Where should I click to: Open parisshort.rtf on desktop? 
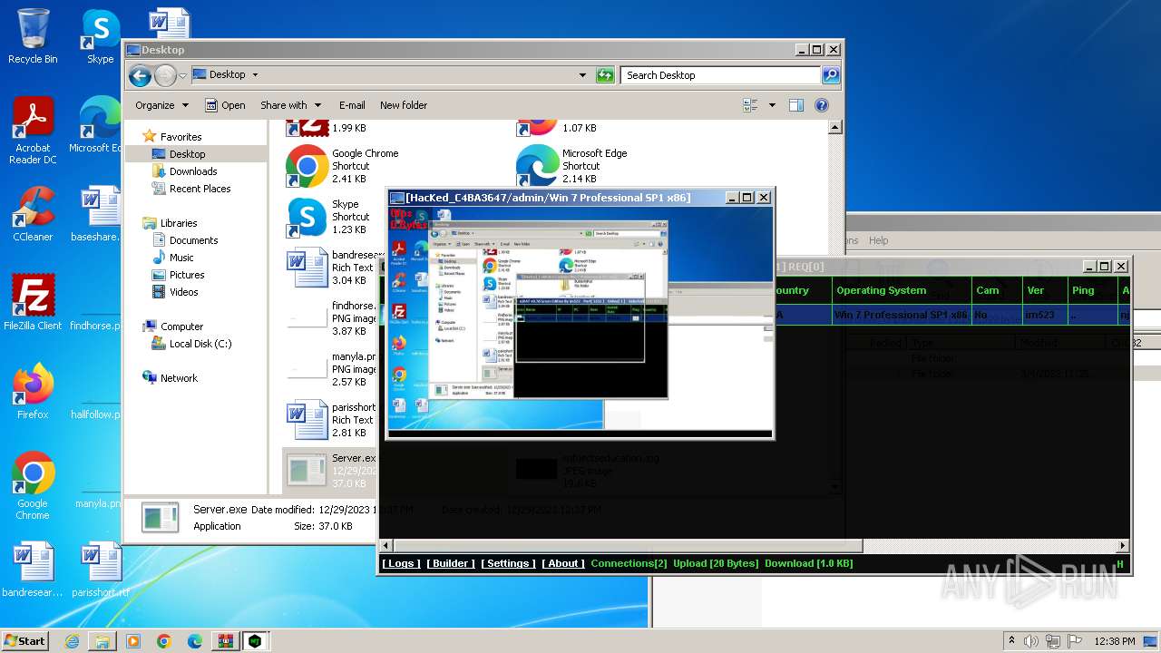[101, 570]
